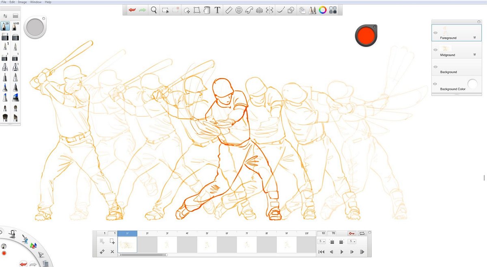Viewport: 487px width, 267px height.
Task: Jump to the first frame
Action: pos(321,252)
